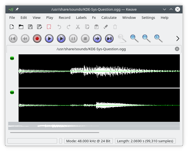Image resolution: width=188 pixels, height=151 pixels.
Task: Open the Calculate menu
Action: 109,17
